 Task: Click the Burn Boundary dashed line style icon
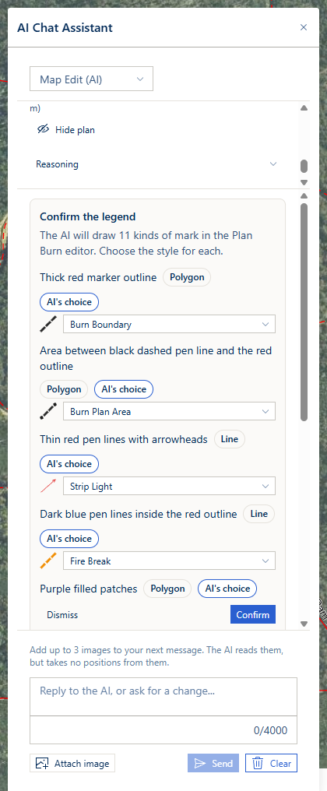pyautogui.click(x=48, y=325)
